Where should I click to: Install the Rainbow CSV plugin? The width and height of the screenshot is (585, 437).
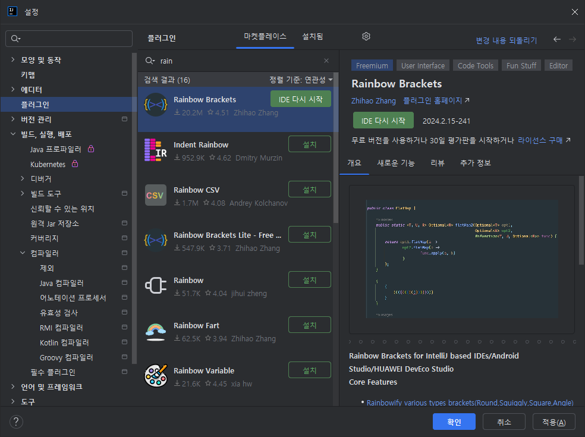[309, 189]
